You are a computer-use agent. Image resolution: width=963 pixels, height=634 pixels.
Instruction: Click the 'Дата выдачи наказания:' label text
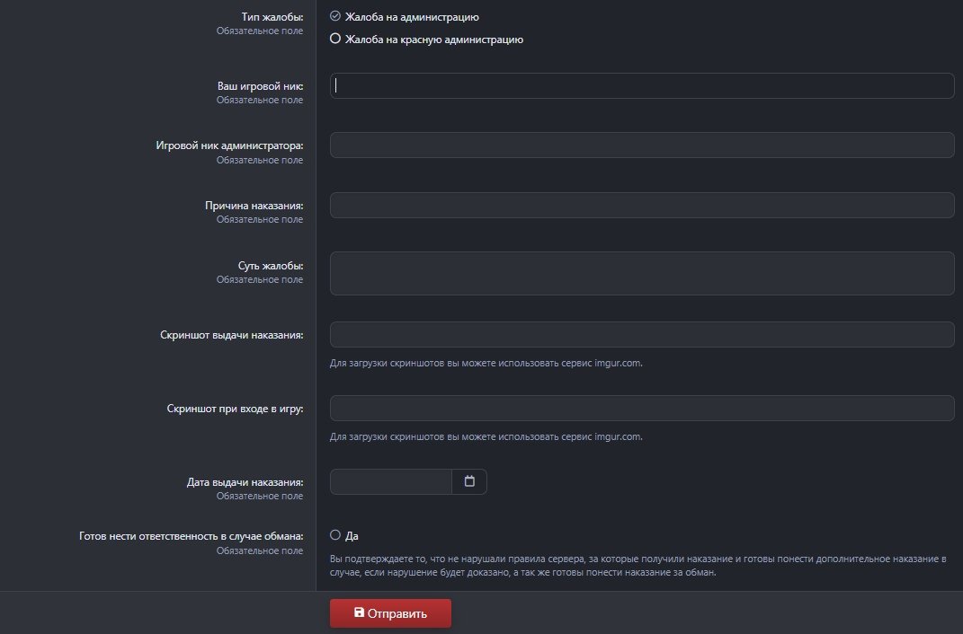[245, 482]
